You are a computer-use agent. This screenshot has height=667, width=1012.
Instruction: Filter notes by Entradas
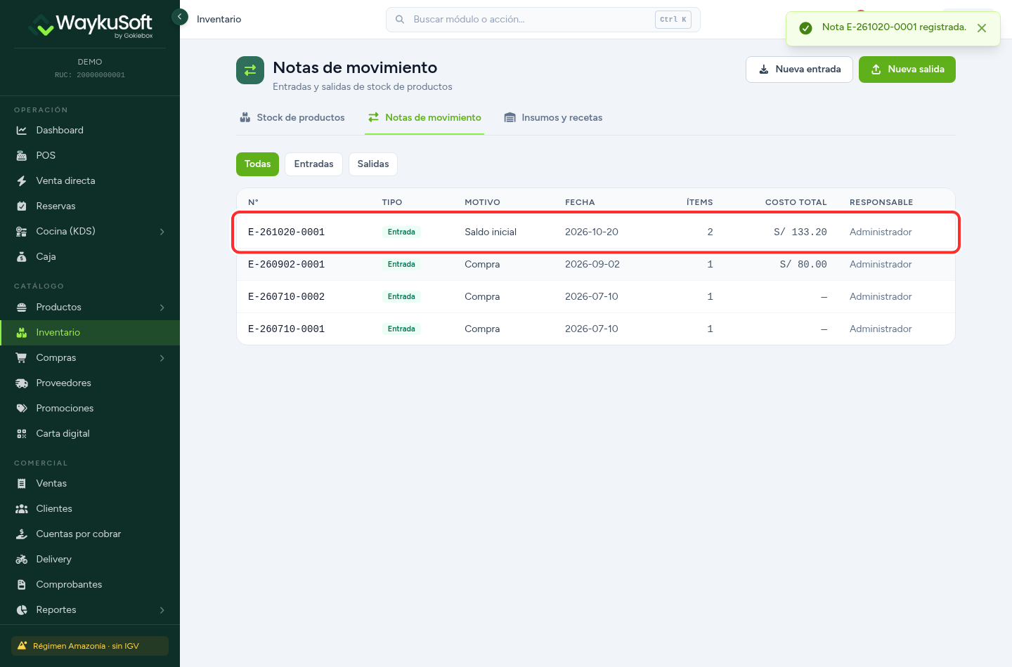point(313,164)
